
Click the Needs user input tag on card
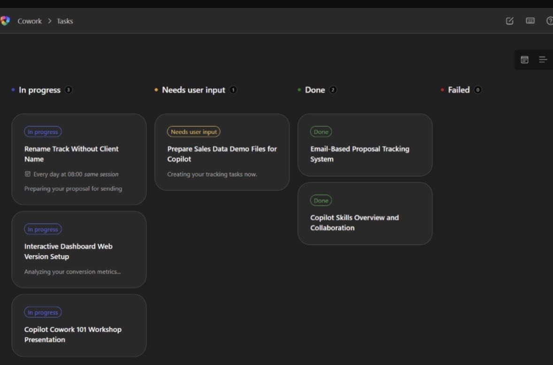[x=193, y=132]
